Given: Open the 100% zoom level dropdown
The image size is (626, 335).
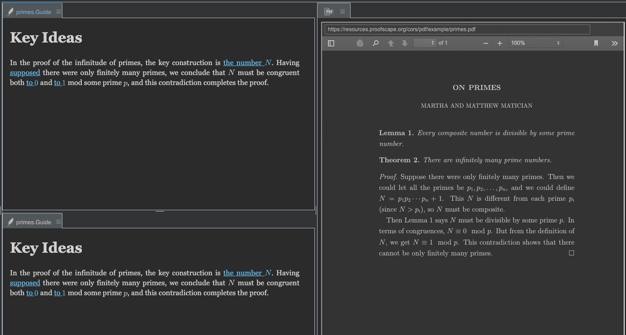Looking at the screenshot, I should click(536, 43).
